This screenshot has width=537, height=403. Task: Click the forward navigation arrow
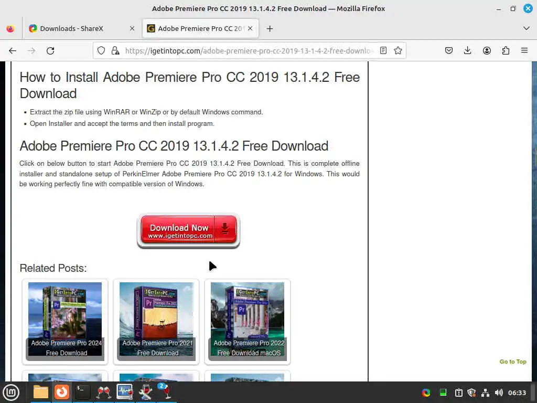[31, 51]
